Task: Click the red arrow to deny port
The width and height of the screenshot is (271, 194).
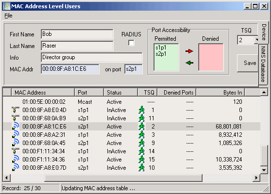Action: pyautogui.click(x=189, y=51)
